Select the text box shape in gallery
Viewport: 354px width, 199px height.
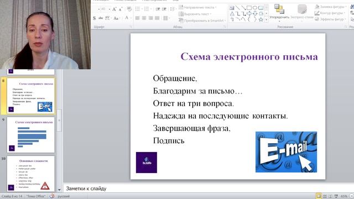(232, 8)
